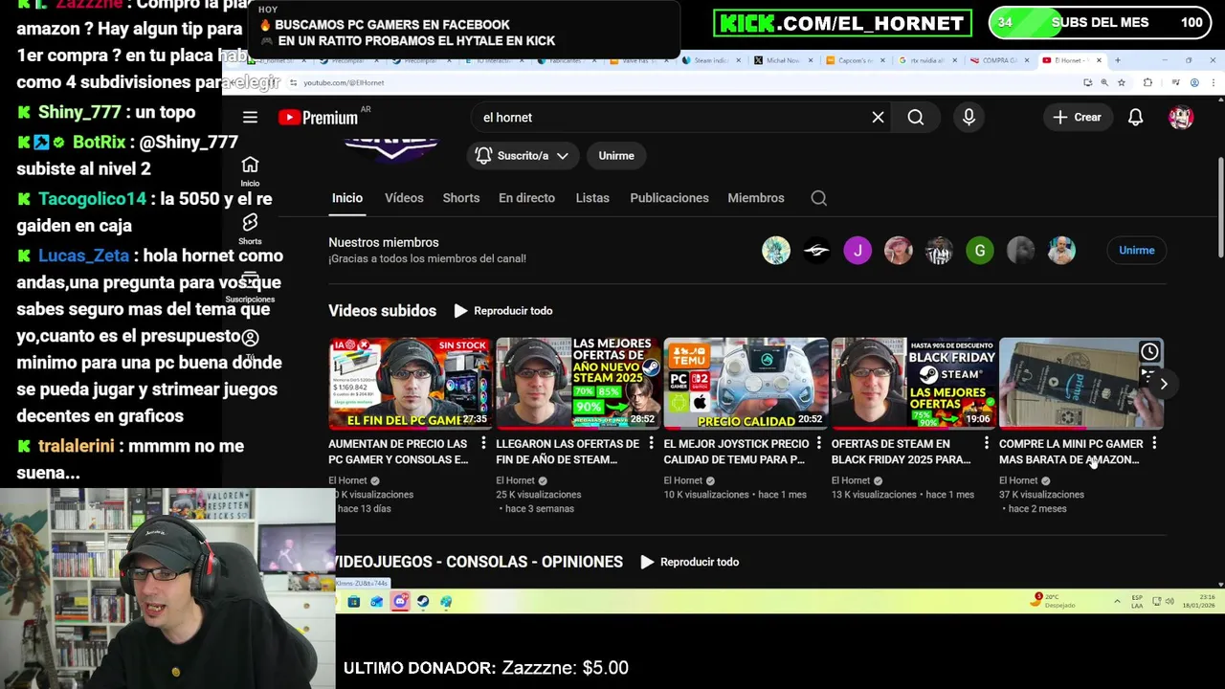Viewport: 1225px width, 689px height.
Task: Open the YouTube hamburger guide menu
Action: point(250,117)
